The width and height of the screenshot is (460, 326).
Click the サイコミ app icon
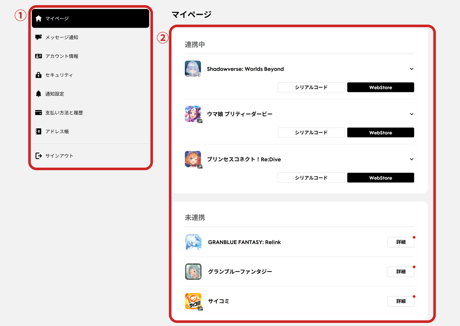(x=193, y=301)
